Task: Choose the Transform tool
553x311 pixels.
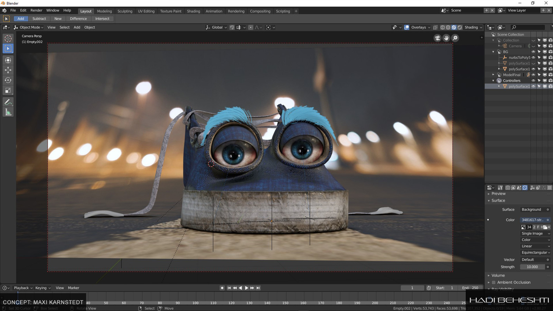Action: click(x=8, y=60)
